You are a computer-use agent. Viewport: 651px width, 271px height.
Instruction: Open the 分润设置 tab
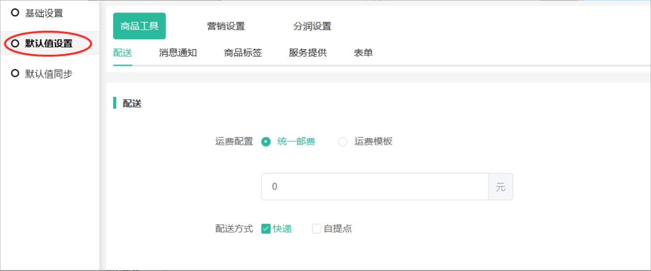pyautogui.click(x=312, y=26)
